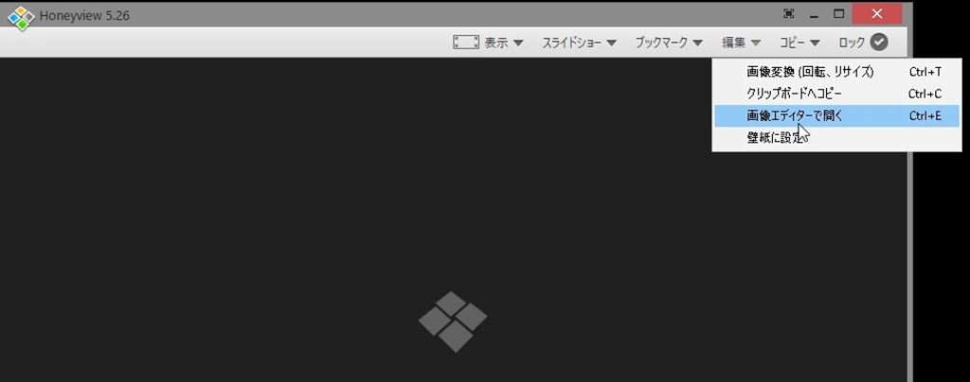The width and height of the screenshot is (970, 382).
Task: Click the fullscreen frame icon beside 表示
Action: pos(466,43)
